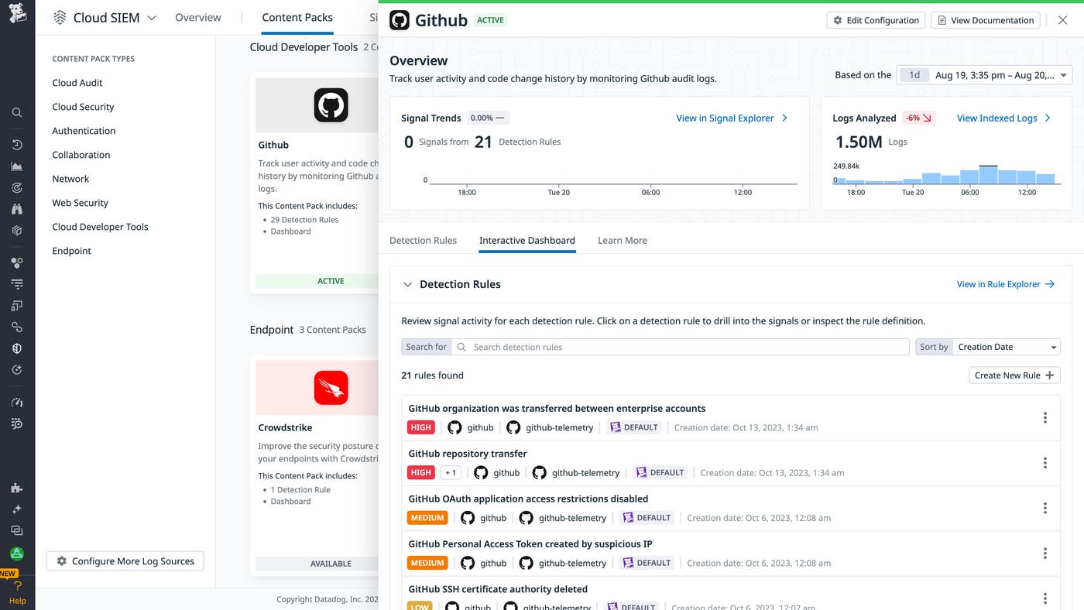This screenshot has height=610, width=1084.
Task: Open the sparkle AI icon in sidebar
Action: click(x=17, y=509)
